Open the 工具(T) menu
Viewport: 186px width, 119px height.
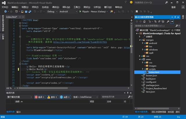coord(77,7)
